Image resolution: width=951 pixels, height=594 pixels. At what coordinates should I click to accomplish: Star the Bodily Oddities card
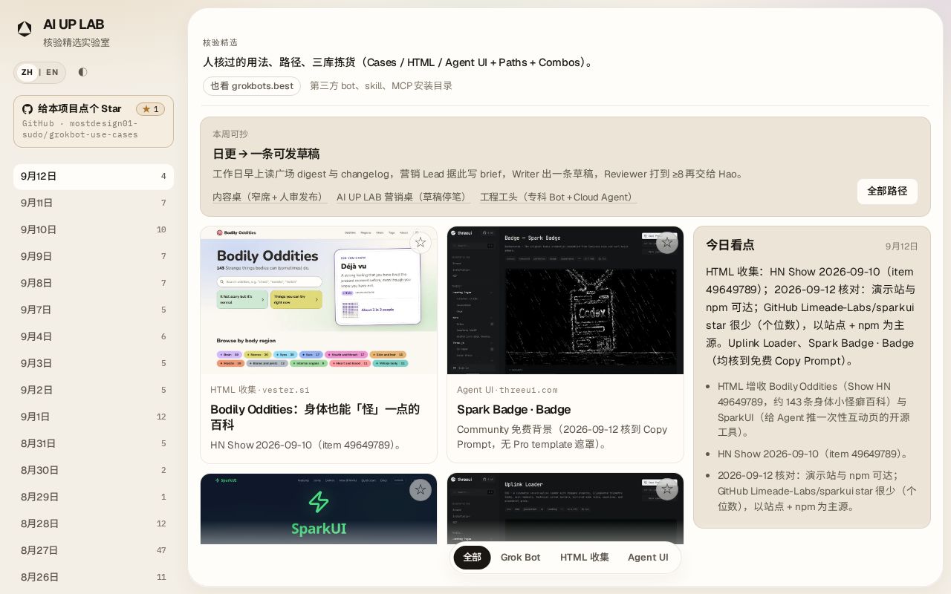421,243
